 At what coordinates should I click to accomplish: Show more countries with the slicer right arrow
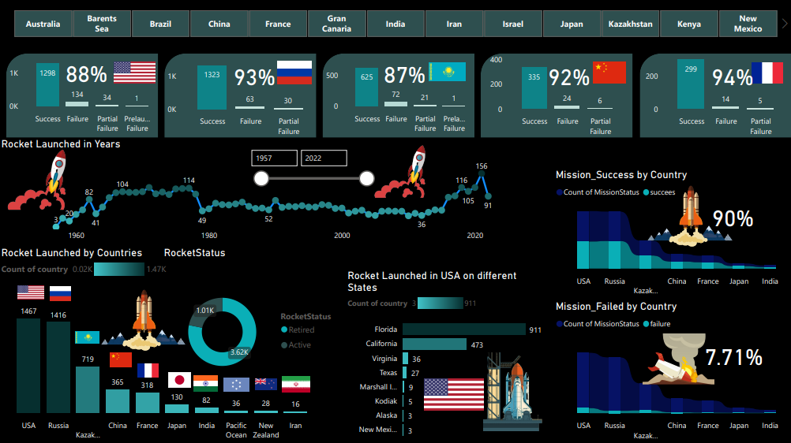785,24
